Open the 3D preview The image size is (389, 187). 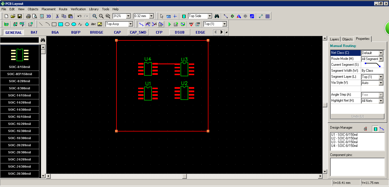click(48, 16)
